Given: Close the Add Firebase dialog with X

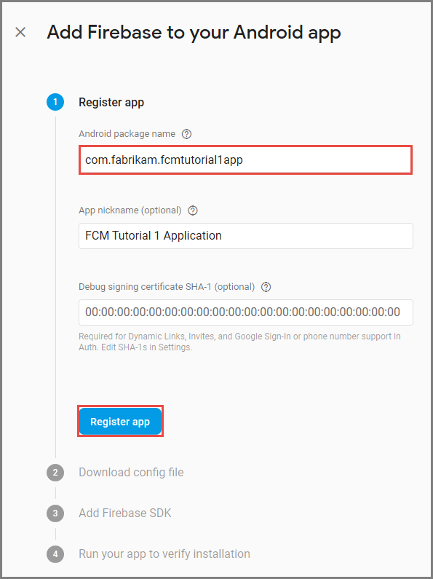Looking at the screenshot, I should click(20, 32).
